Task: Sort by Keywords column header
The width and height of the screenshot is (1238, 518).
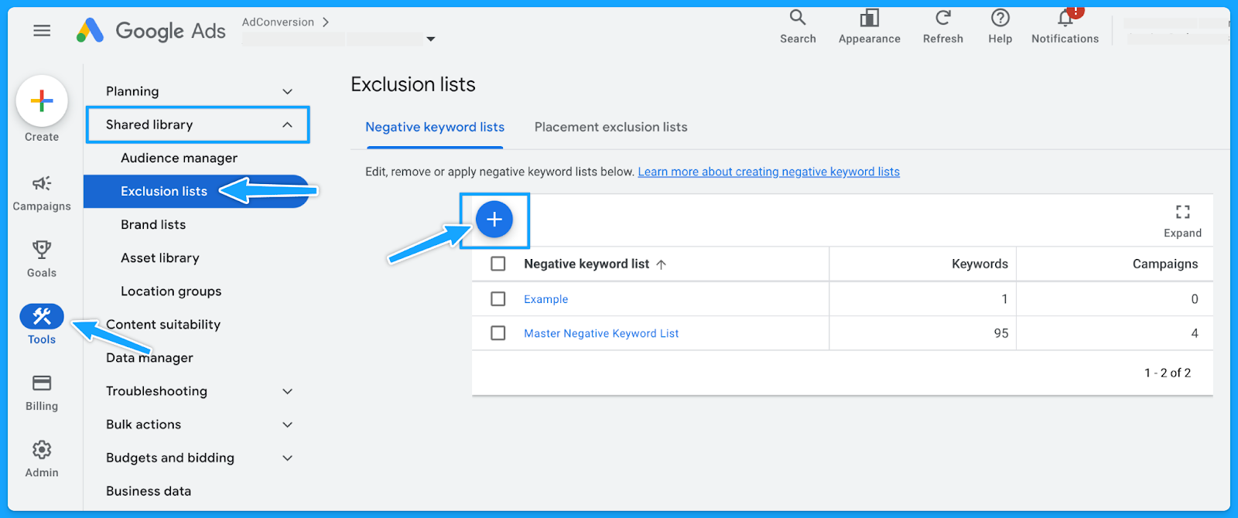Action: tap(980, 264)
